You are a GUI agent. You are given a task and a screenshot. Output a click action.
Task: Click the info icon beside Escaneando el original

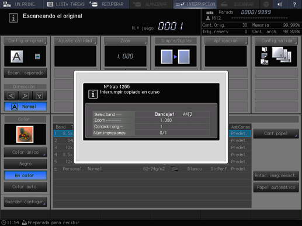(13, 18)
